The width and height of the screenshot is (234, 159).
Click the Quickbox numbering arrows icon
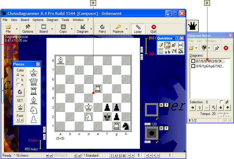coord(174,51)
